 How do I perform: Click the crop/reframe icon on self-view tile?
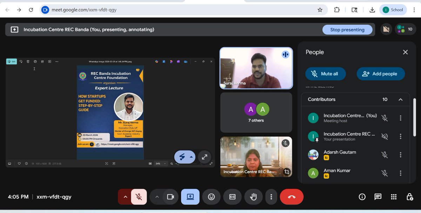coord(287,172)
